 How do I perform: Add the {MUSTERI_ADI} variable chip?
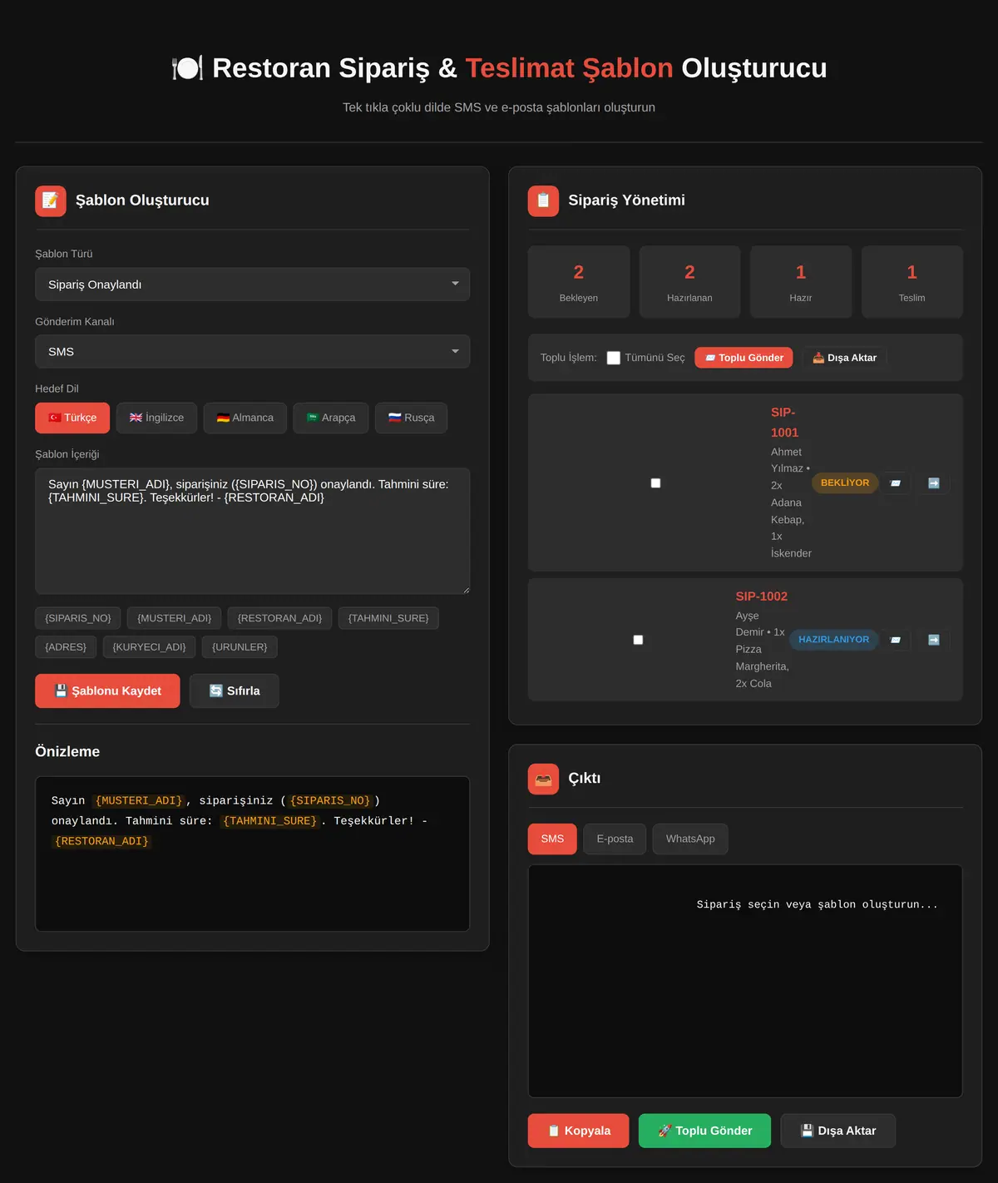pyautogui.click(x=175, y=618)
